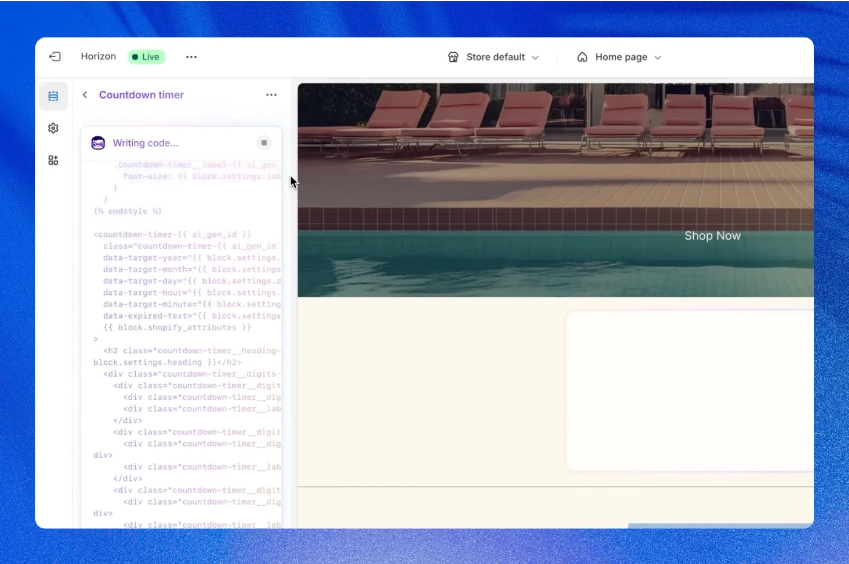Screen dimensions: 849x564
Task: Click the home icon beside Home page
Action: (582, 56)
